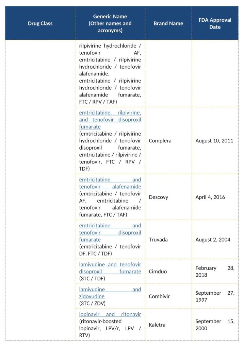The width and height of the screenshot is (244, 348).
Task: Click the Cimduo brand name cell
Action: point(158,272)
